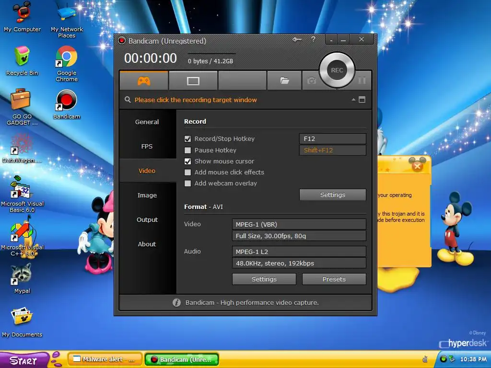Select the Recycle Bin desktop icon
Screen dimensions: 491x368
(22, 61)
